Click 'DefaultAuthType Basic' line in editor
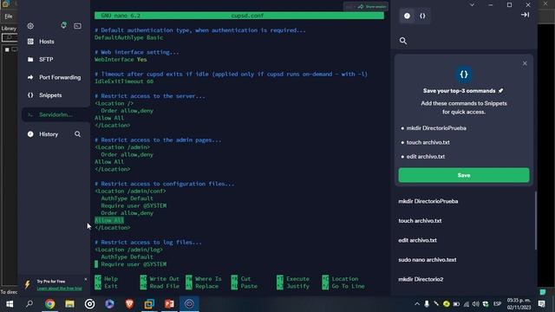The image size is (555, 312). click(x=129, y=37)
